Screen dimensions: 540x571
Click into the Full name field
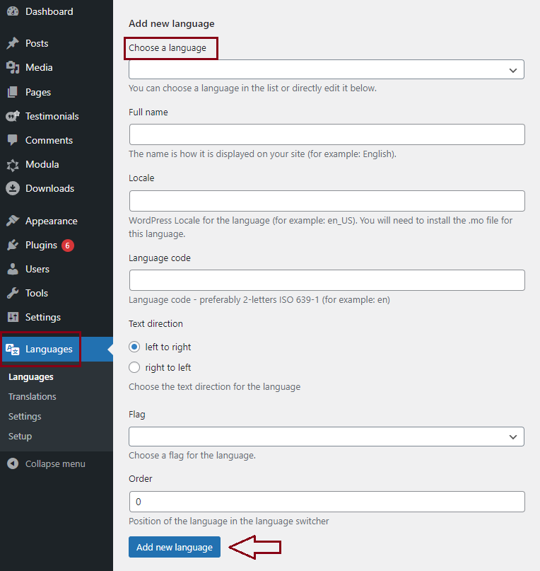pos(327,134)
